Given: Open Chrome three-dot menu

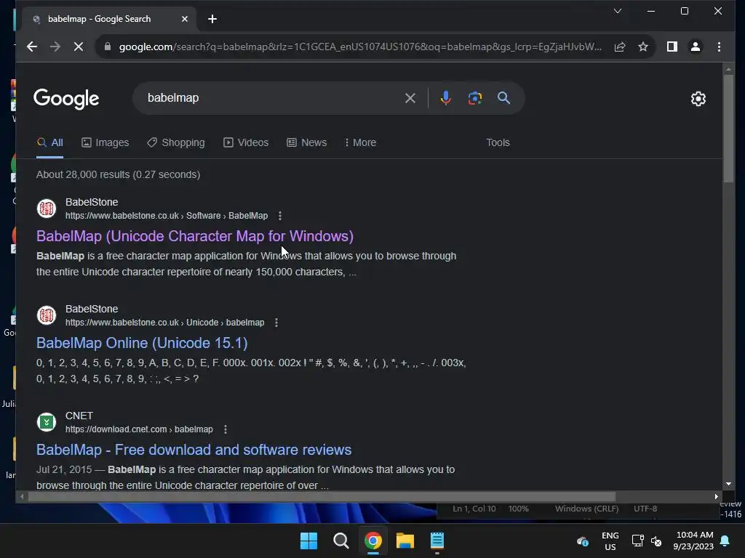Looking at the screenshot, I should (719, 46).
